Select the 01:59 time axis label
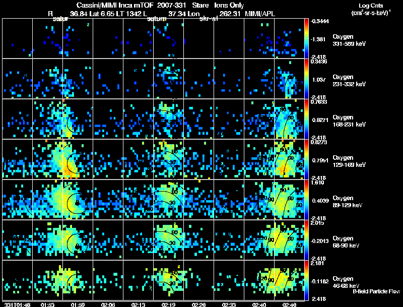This screenshot has width=403, height=307. [78, 305]
